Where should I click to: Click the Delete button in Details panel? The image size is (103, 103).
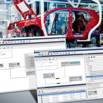click(95, 98)
